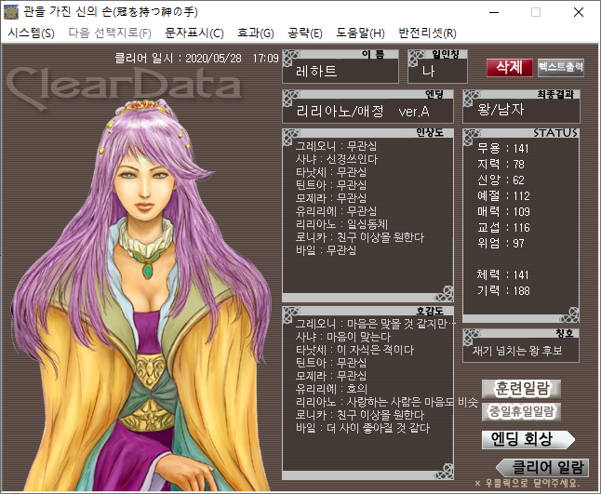
Task: Click status row 체력 : 141
Action: coord(503,274)
